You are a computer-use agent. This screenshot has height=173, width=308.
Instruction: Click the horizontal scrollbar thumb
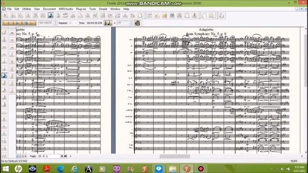175,156
